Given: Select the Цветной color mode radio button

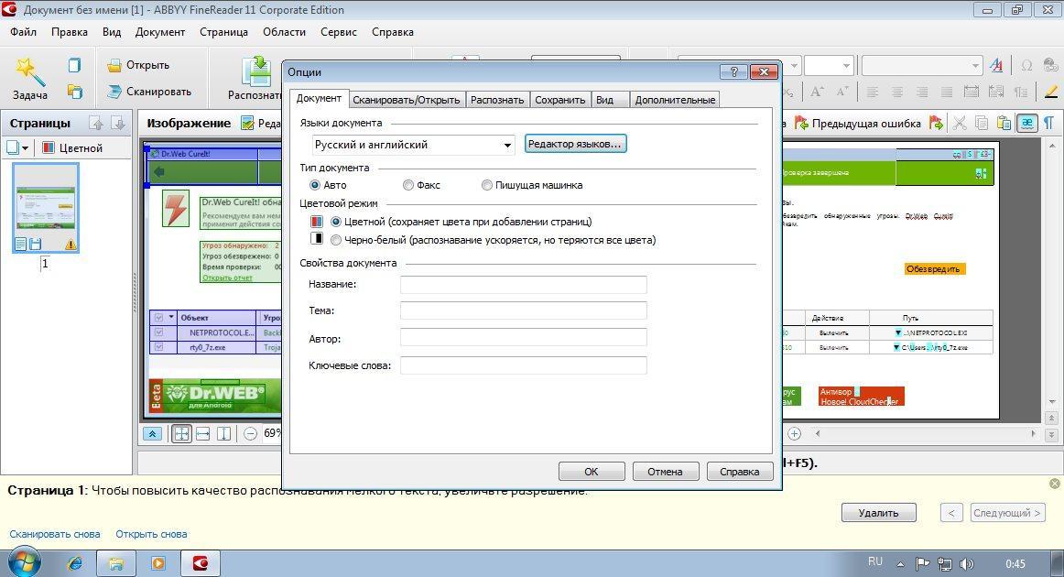Looking at the screenshot, I should pyautogui.click(x=336, y=222).
